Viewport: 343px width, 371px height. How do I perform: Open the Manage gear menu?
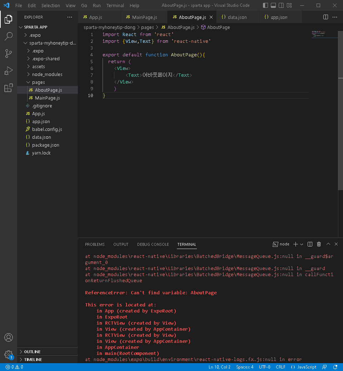coord(9,355)
